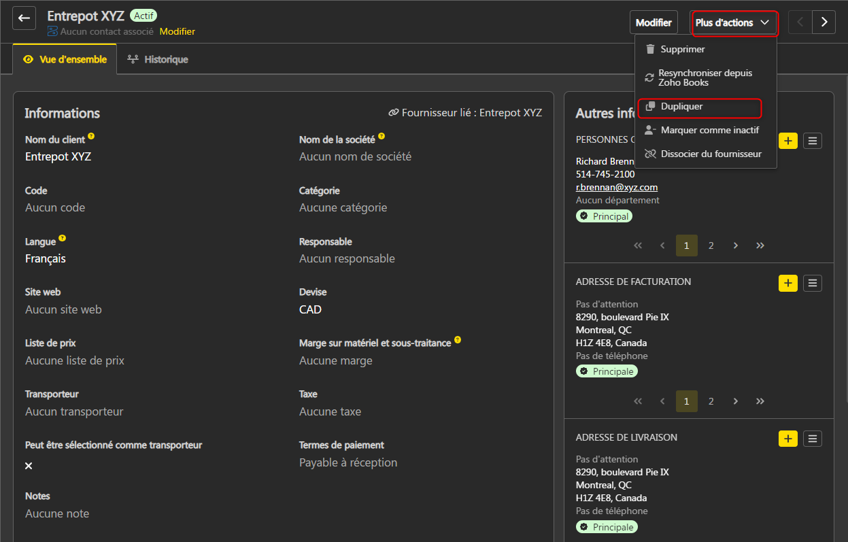This screenshot has width=848, height=542.
Task: Expand the Plus d'actions dropdown
Action: (x=733, y=22)
